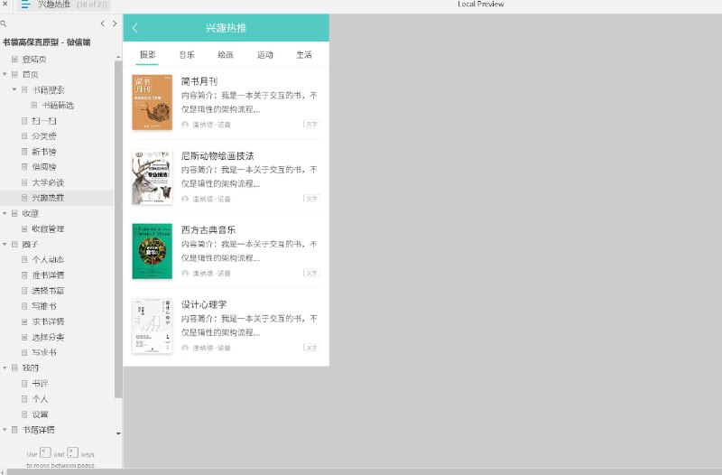Open the 新书榜 page in sitemap
This screenshot has height=475, width=722.
tap(44, 152)
